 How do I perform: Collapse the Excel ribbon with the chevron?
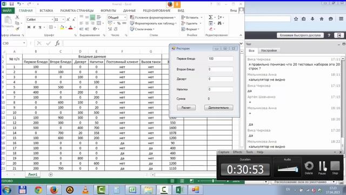241,35
